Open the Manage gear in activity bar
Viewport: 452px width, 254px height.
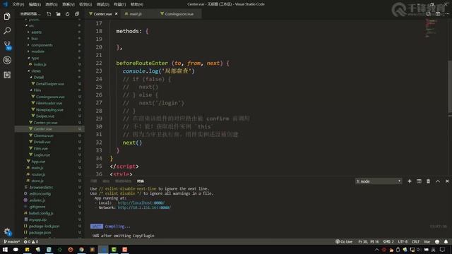click(7, 231)
